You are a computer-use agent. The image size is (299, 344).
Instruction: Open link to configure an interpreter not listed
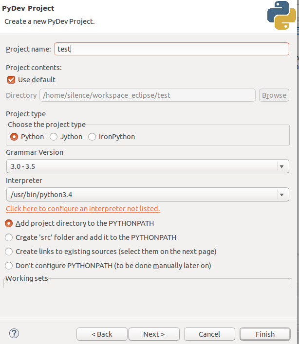[83, 209]
